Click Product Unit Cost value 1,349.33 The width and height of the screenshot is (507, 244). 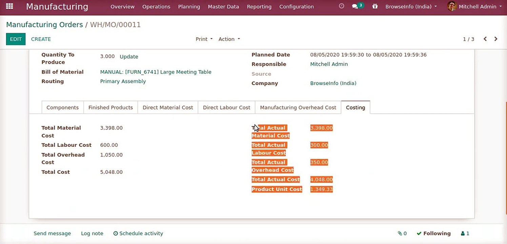click(321, 189)
